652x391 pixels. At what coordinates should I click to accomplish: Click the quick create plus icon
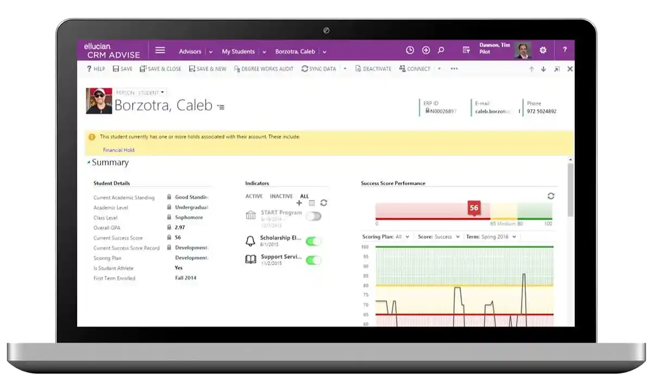426,51
